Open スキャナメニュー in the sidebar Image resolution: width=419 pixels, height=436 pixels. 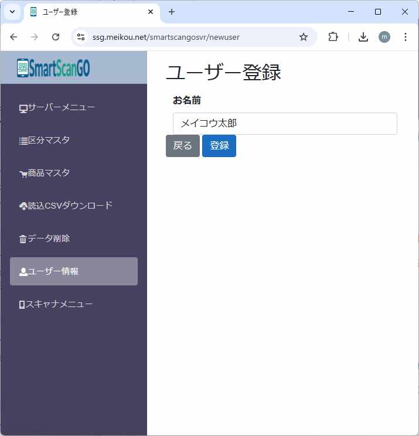pyautogui.click(x=74, y=304)
